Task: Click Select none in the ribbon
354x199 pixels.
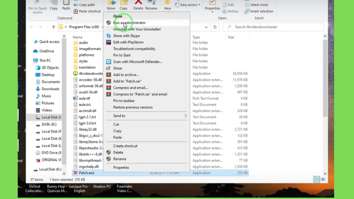Action: (256, 5)
